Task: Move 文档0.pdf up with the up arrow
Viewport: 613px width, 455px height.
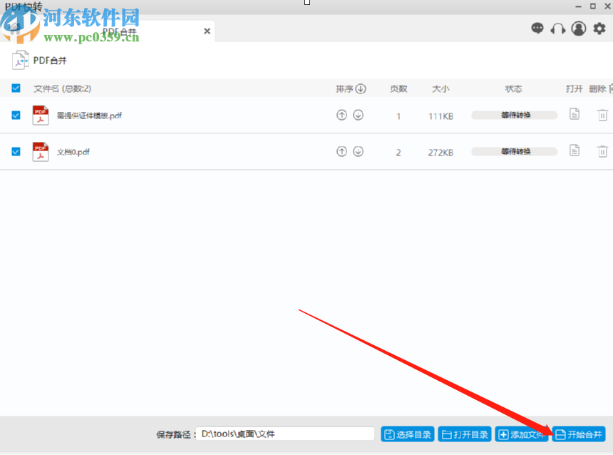Action: 341,151
